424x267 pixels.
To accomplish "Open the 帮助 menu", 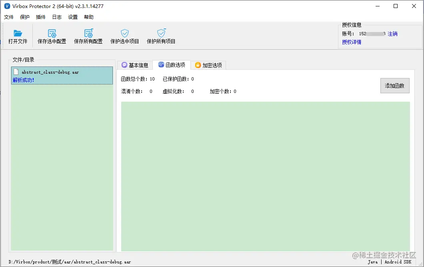I will (x=89, y=17).
